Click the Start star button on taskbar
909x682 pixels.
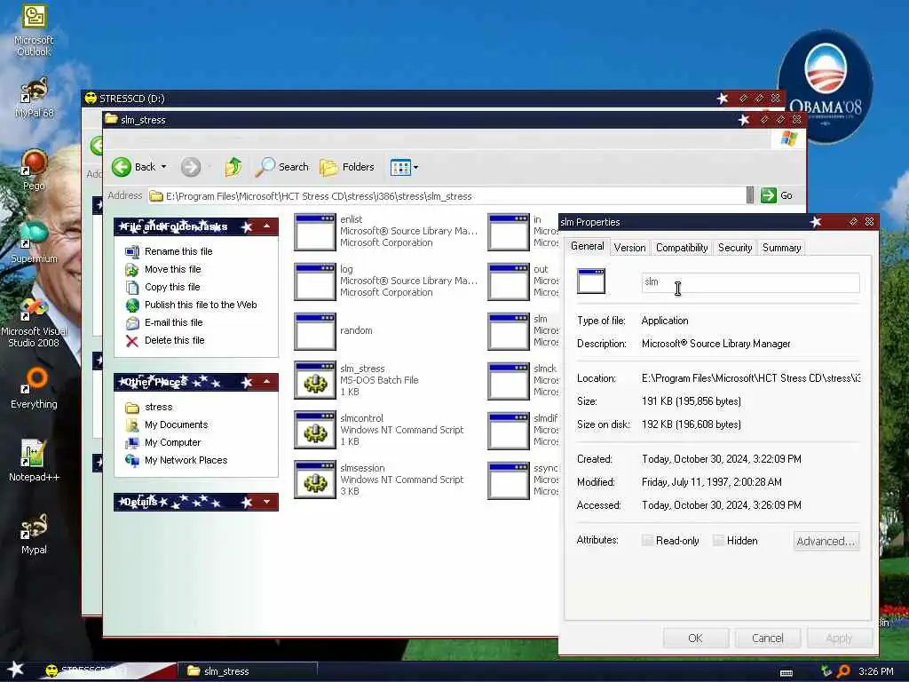point(15,670)
